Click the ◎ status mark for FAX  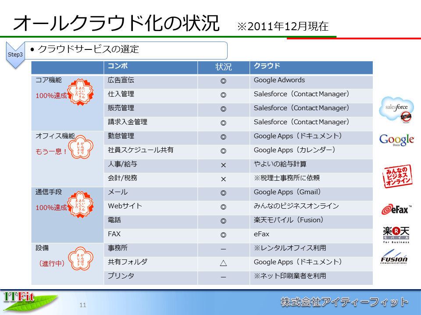(223, 235)
